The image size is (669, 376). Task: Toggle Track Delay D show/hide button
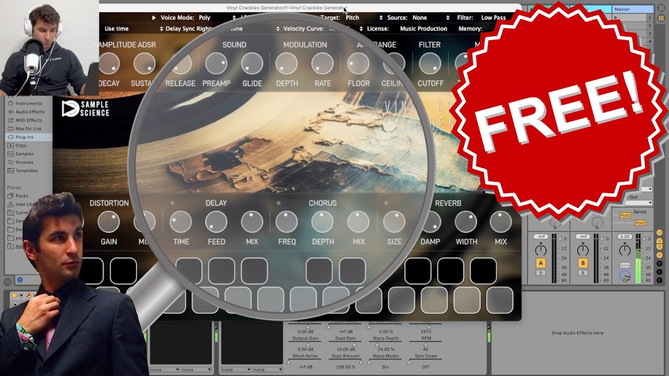[660, 264]
